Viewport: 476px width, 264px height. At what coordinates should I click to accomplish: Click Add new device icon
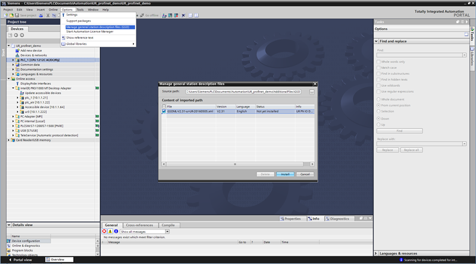(x=17, y=51)
